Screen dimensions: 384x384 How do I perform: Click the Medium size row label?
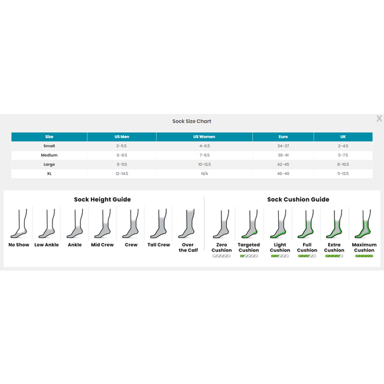click(49, 155)
